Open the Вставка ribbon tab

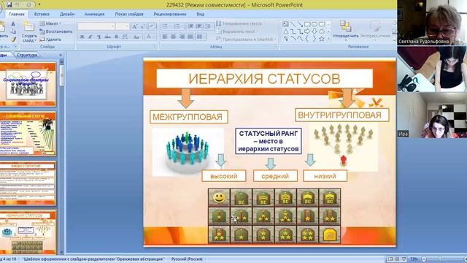pos(42,14)
